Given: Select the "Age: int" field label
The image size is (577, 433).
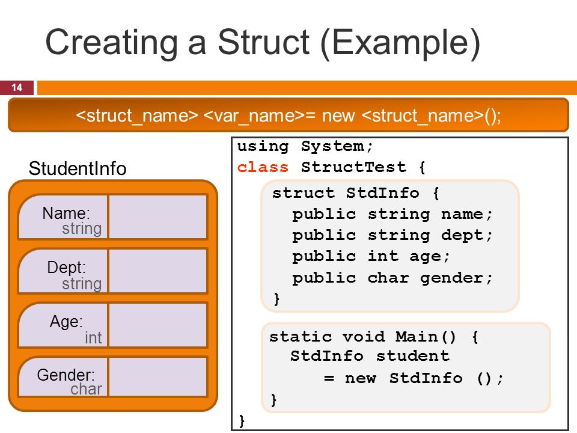Looking at the screenshot, I should (63, 325).
